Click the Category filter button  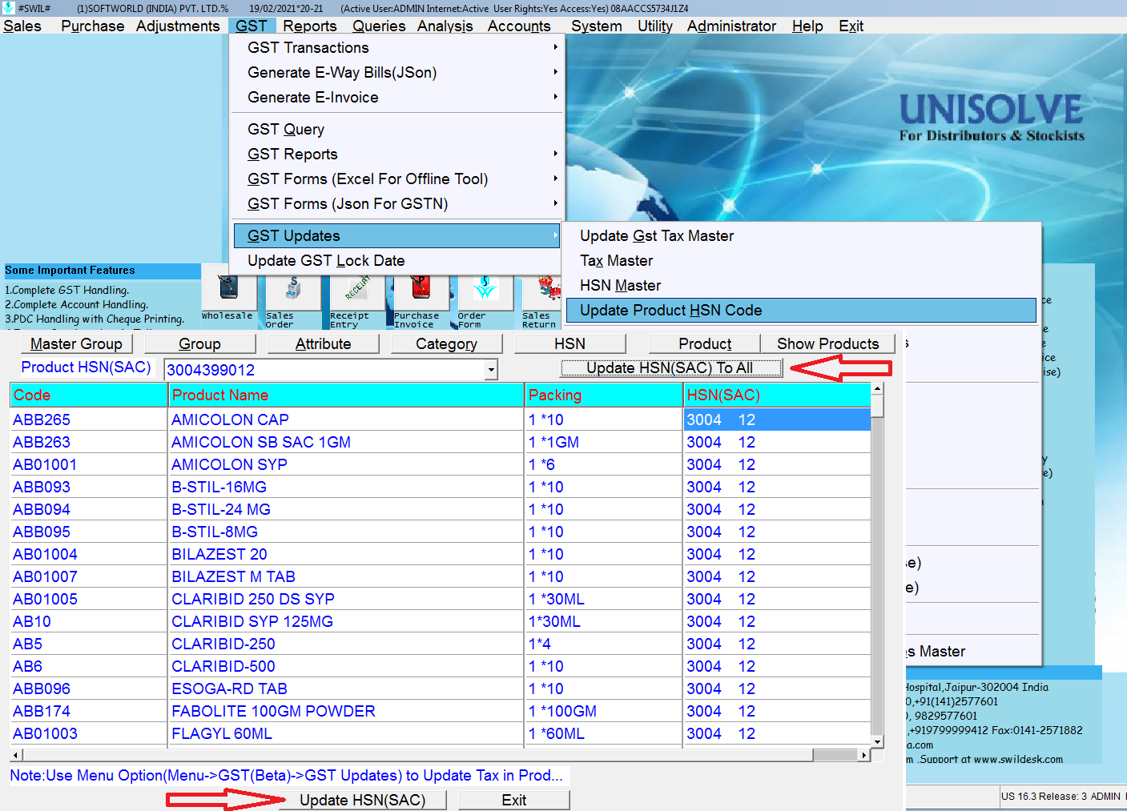(446, 343)
